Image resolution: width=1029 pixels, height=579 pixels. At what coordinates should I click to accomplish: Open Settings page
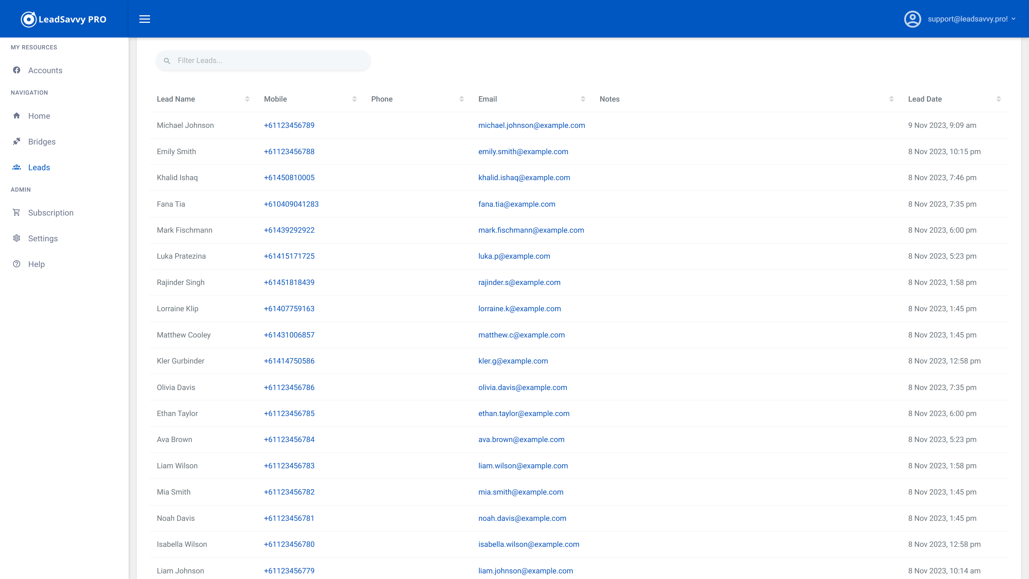[43, 239]
